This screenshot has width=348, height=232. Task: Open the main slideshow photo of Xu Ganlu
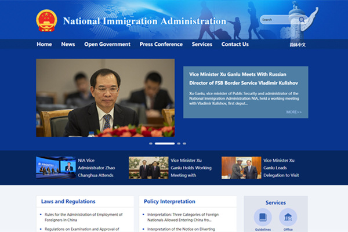point(106,97)
